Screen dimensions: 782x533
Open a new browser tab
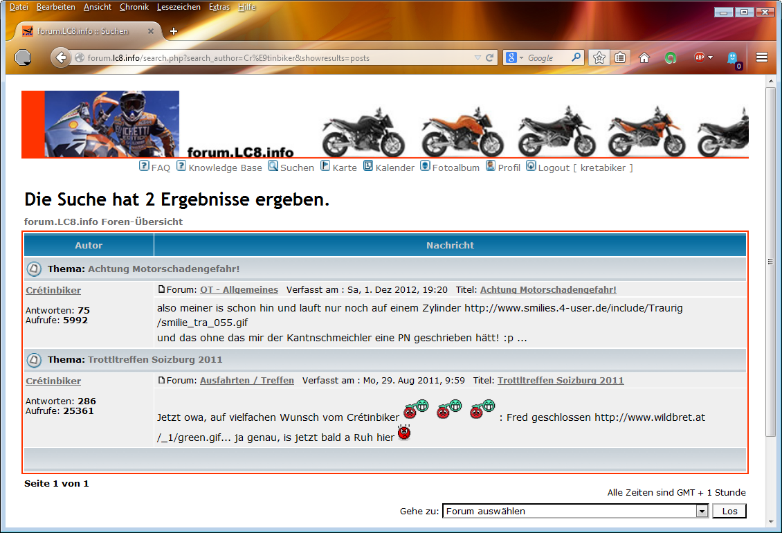click(174, 31)
